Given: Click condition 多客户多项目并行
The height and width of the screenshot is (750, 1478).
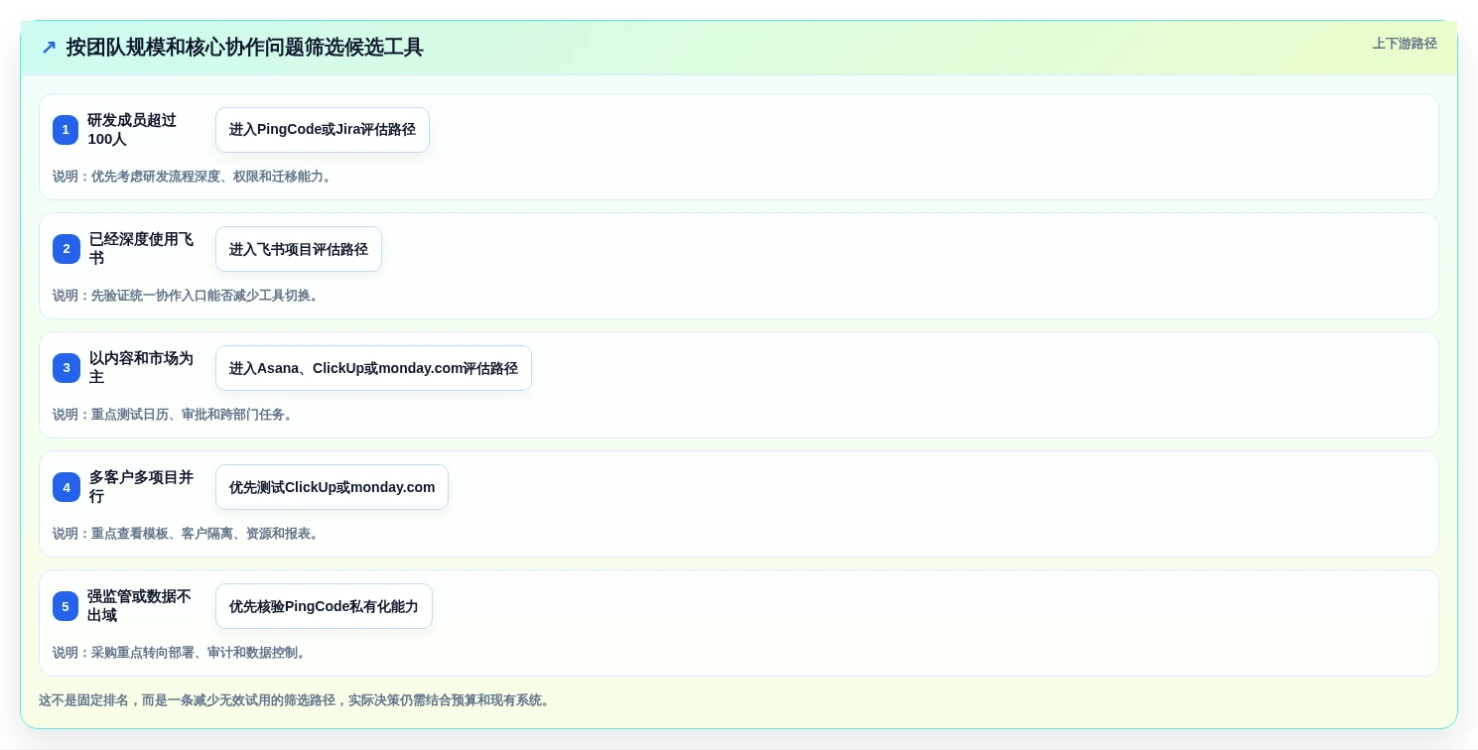Looking at the screenshot, I should coord(141,487).
